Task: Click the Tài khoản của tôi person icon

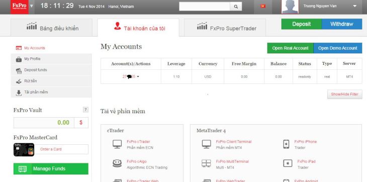Action: tap(118, 26)
